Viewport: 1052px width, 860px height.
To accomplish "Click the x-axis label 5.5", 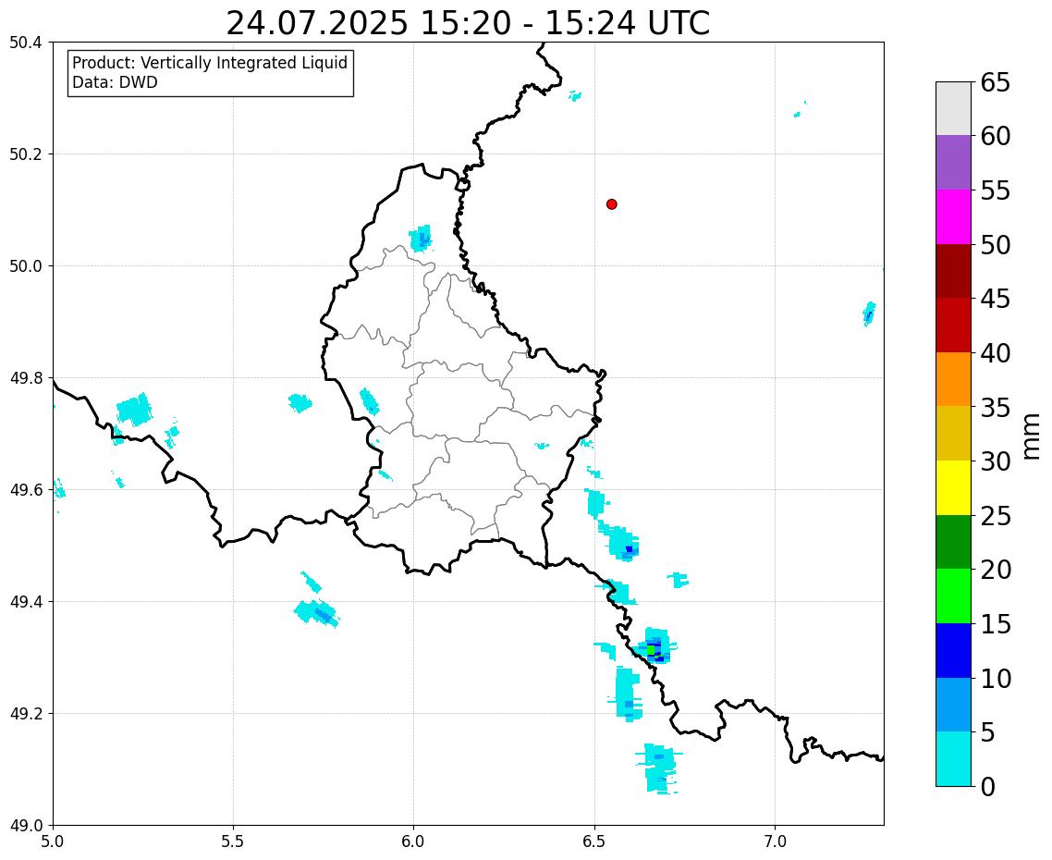I will pos(233,842).
